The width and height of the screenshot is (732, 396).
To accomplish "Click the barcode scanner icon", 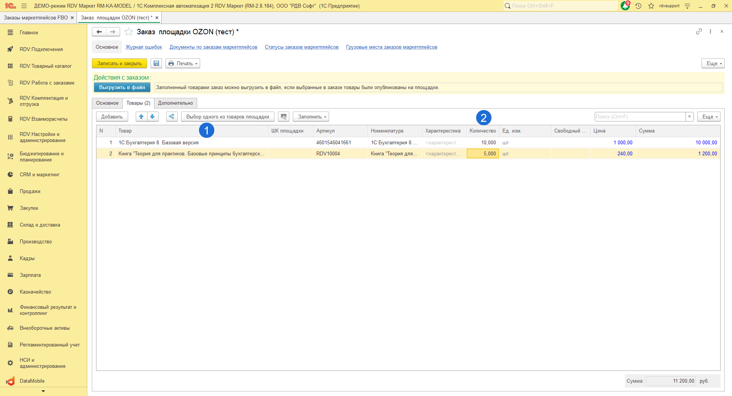I will coord(284,117).
